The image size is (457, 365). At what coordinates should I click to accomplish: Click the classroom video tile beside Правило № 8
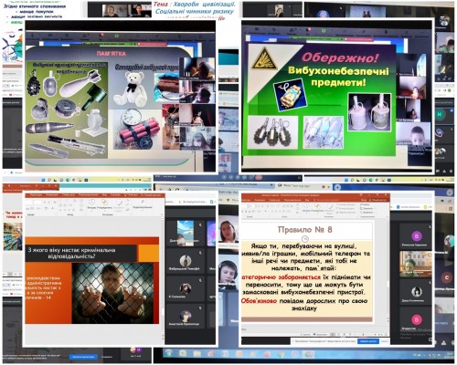pos(416,264)
